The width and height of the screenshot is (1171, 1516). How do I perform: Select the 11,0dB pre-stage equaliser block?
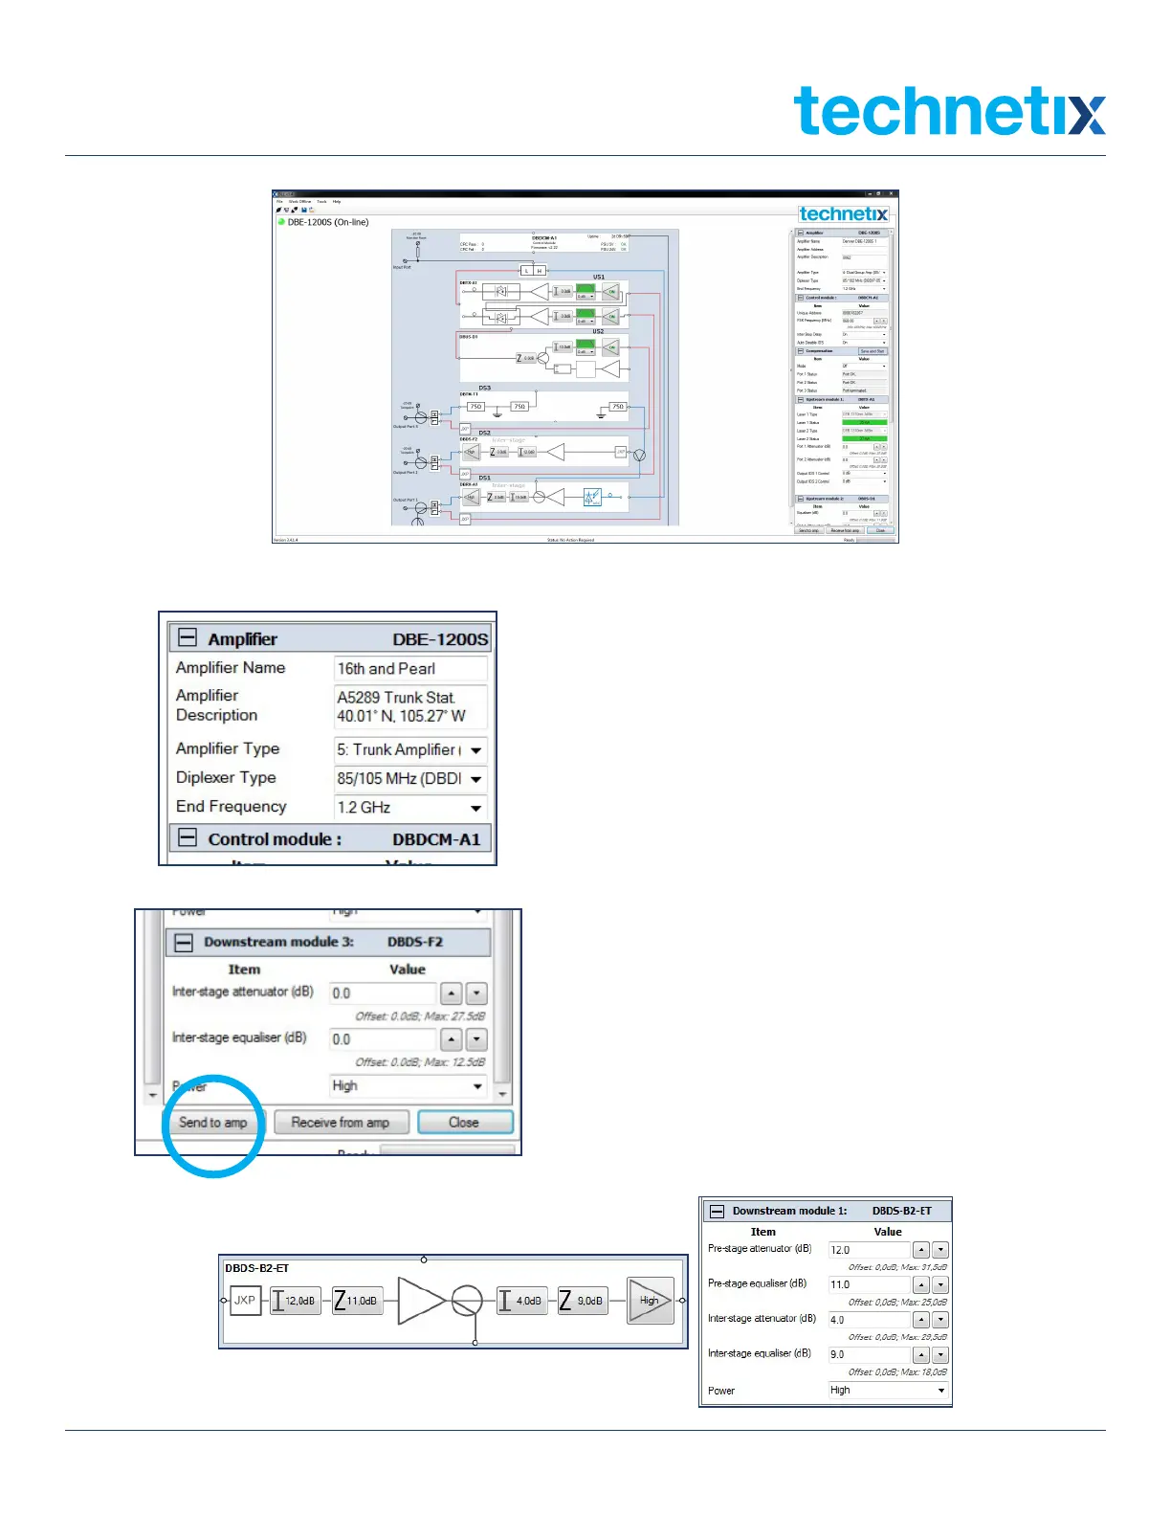356,1301
